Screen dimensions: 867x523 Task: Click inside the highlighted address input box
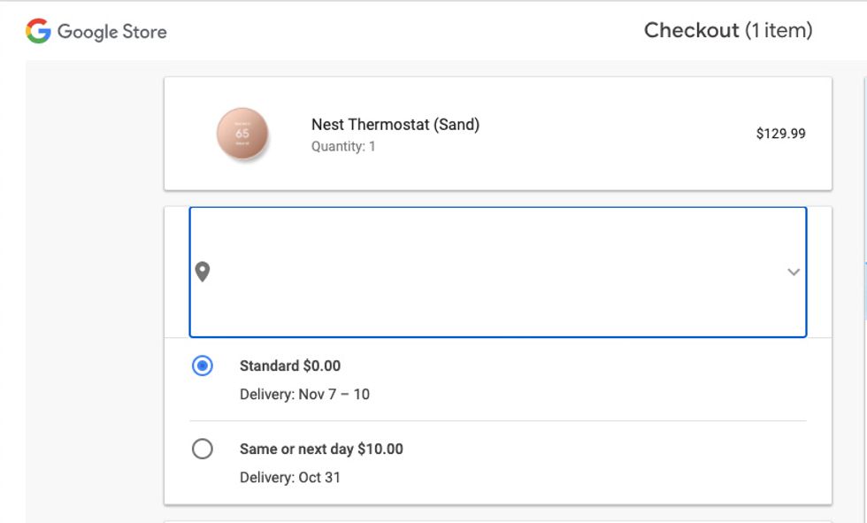tap(495, 272)
